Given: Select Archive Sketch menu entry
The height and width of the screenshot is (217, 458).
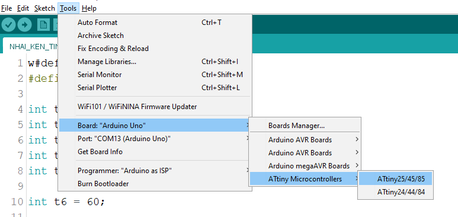Looking at the screenshot, I should (x=155, y=36).
